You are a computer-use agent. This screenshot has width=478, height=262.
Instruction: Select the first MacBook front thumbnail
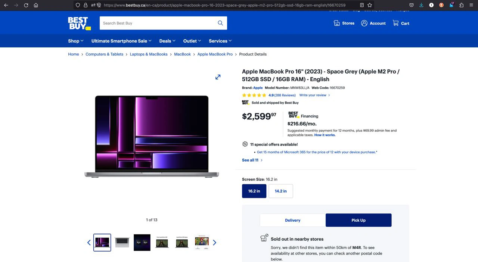pyautogui.click(x=102, y=243)
